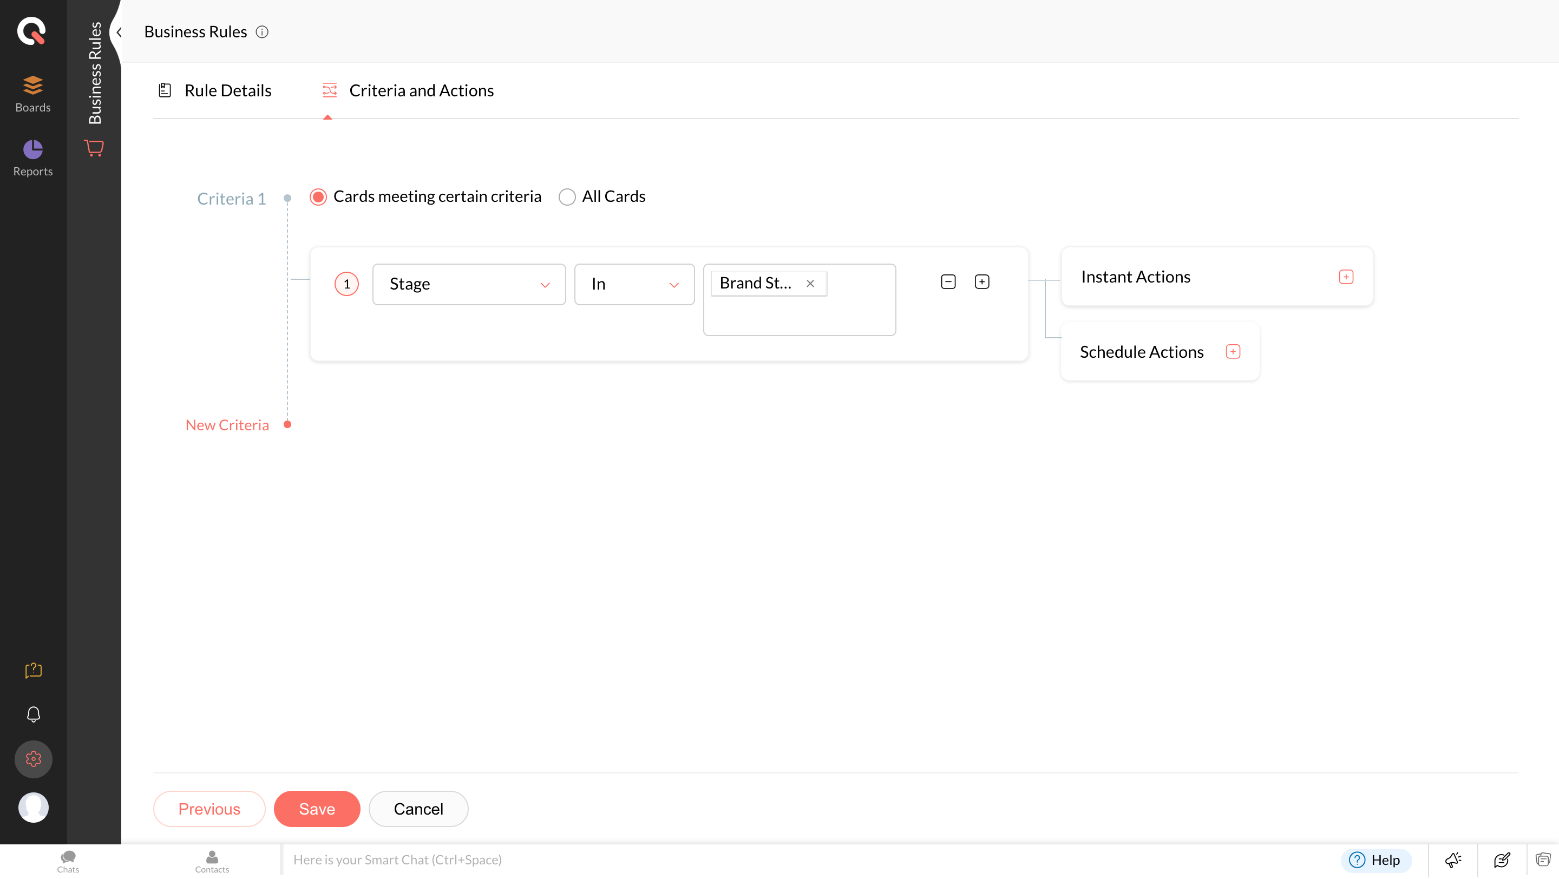Click the Business Rules info icon
Viewport: 1559px width, 879px height.
coord(262,32)
